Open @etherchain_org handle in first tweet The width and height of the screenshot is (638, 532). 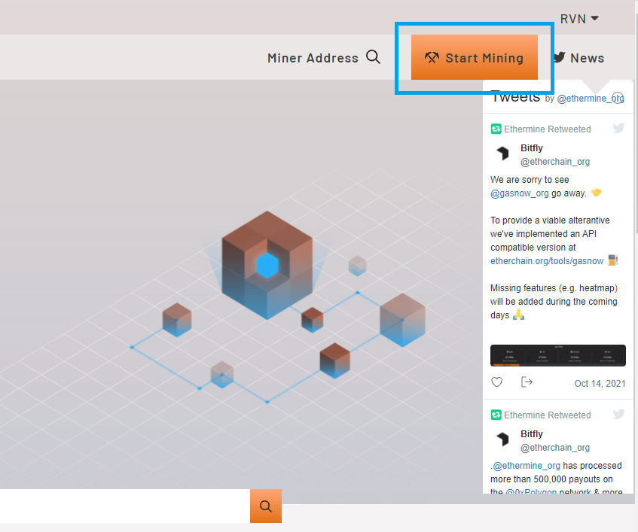coord(555,162)
